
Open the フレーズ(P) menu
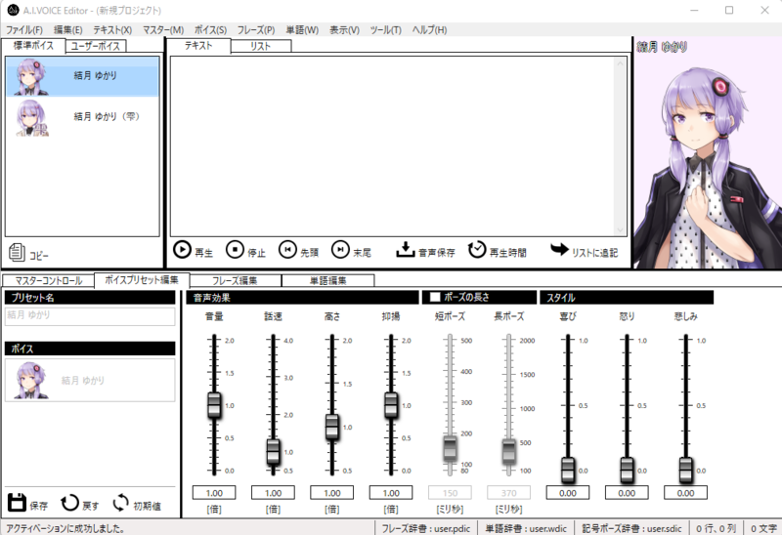click(x=256, y=30)
